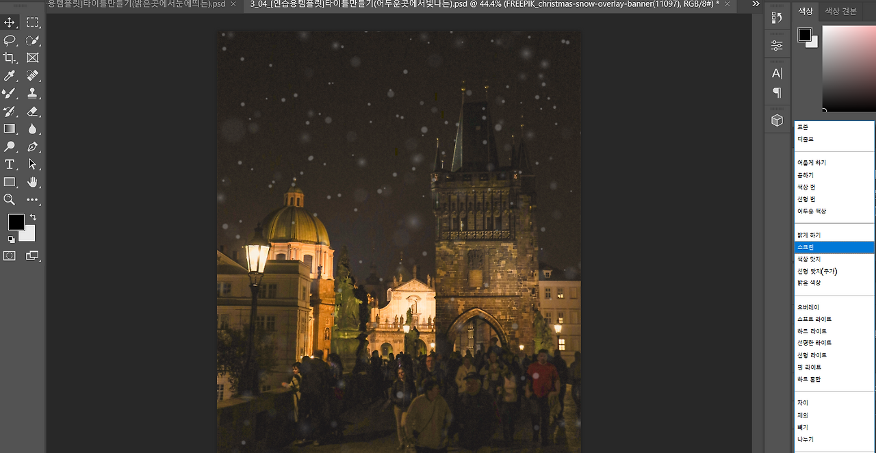876x453 pixels.
Task: Reset default foreground and background colors
Action: (11, 240)
